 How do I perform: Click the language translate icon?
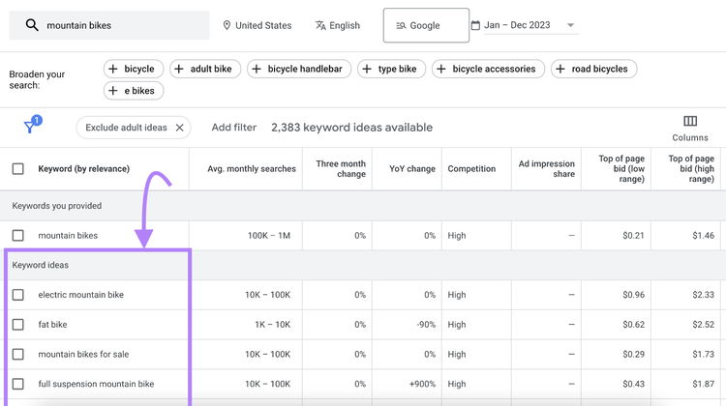point(320,25)
